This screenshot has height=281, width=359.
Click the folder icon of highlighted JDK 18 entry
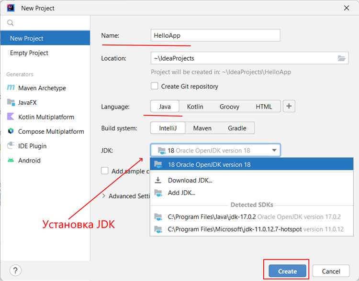(158, 164)
